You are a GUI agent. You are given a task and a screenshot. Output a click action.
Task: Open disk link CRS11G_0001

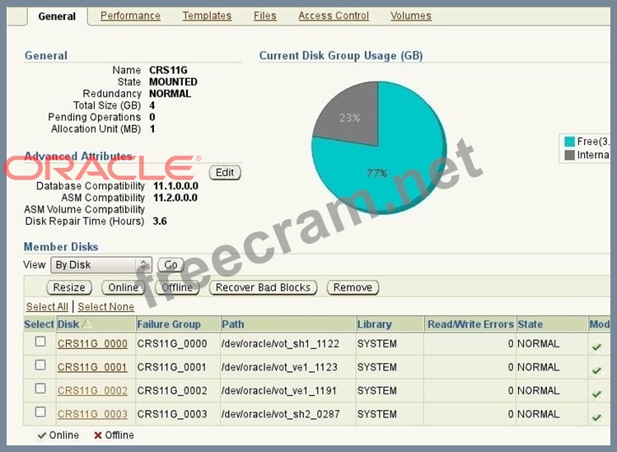tap(92, 367)
